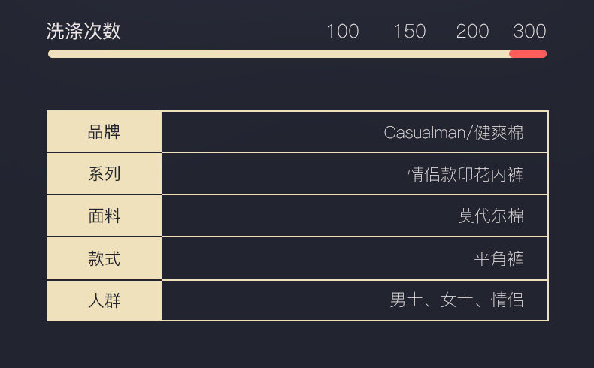This screenshot has height=368, width=594.
Task: Select the 150 wash-count mark
Action: 409,32
